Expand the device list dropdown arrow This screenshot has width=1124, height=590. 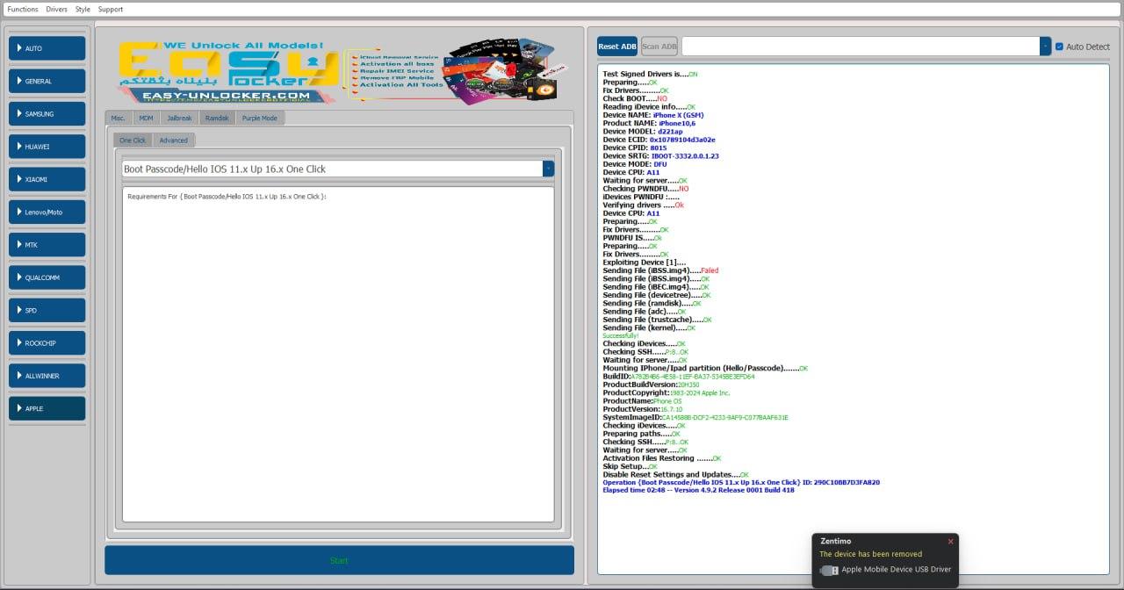click(1045, 47)
